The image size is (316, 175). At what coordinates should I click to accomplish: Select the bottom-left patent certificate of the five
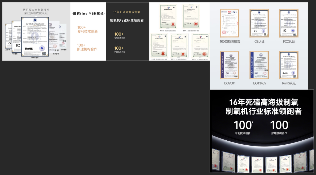[159, 46]
